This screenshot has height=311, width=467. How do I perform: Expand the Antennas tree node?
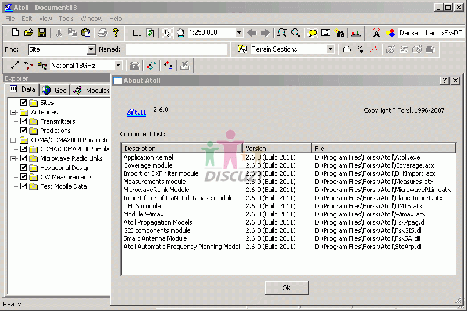tap(13, 112)
